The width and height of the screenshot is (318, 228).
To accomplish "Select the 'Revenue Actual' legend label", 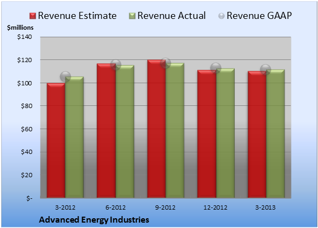I will point(171,16).
